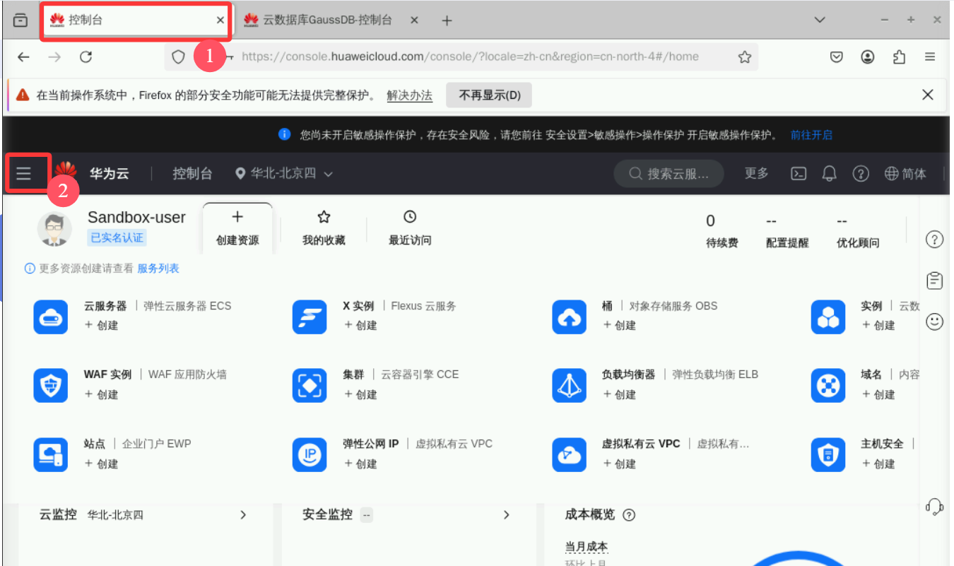The height and width of the screenshot is (566, 954).
Task: Open the notifications bell
Action: pyautogui.click(x=830, y=173)
